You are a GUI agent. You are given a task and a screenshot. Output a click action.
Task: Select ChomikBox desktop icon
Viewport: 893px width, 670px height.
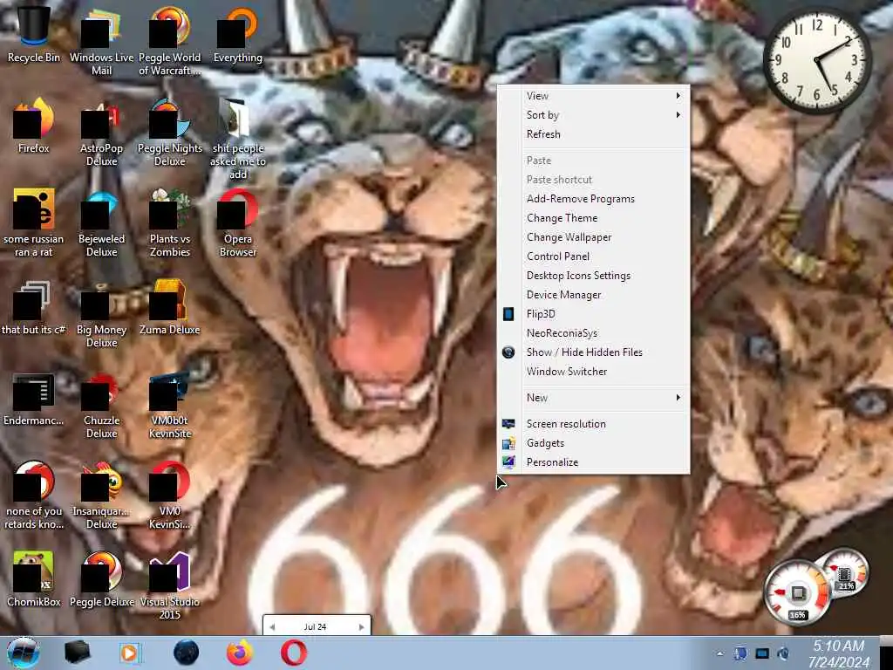click(34, 579)
